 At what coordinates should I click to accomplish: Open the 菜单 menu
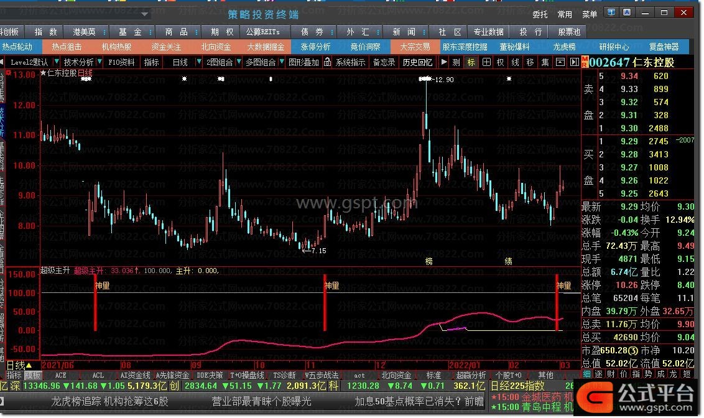pos(590,14)
